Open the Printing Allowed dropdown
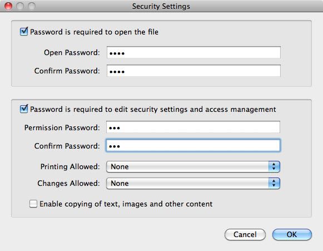323x251 pixels. 193,166
